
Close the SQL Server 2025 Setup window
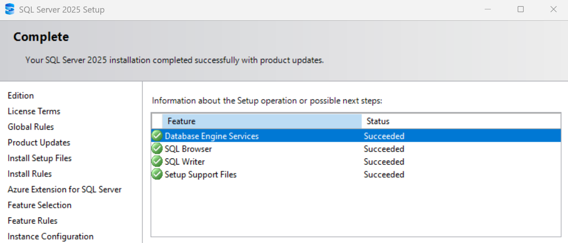[553, 9]
